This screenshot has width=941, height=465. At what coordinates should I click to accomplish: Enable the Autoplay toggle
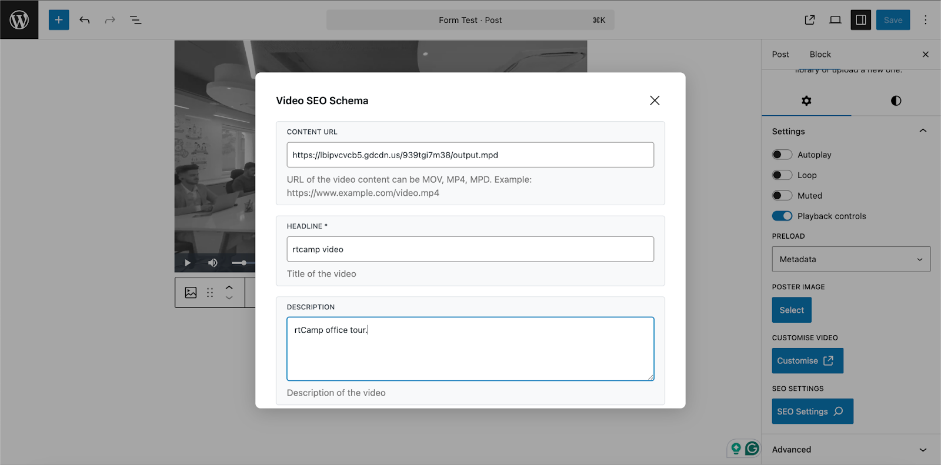pyautogui.click(x=782, y=155)
